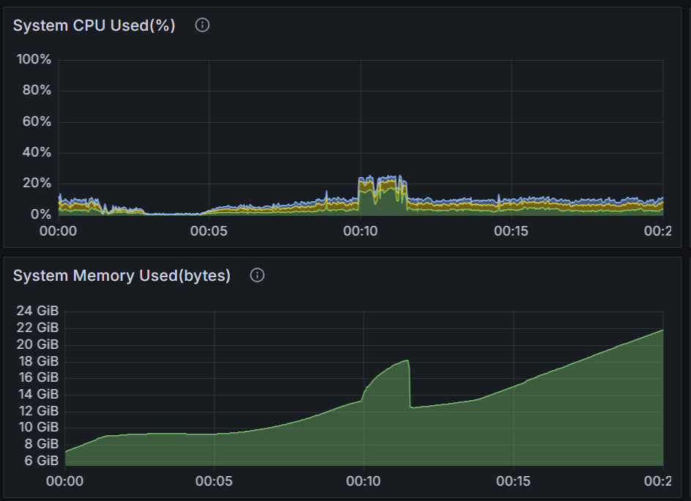
Task: Click the 60% label on the CPU y-axis
Action: [x=37, y=121]
